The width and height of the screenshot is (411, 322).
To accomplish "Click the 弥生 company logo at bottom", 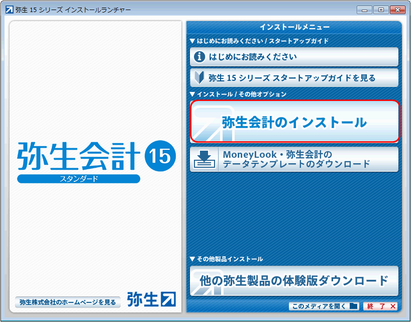I will coord(152,299).
